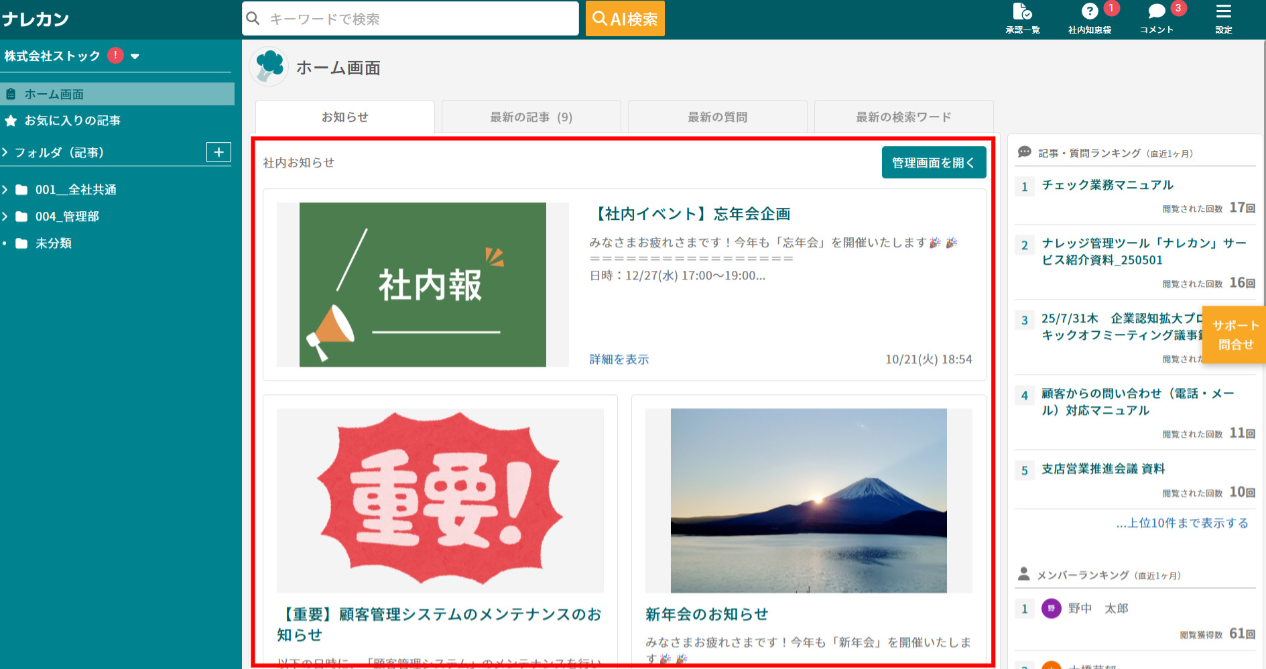
Task: Open the 設定 hamburger menu
Action: pyautogui.click(x=1223, y=17)
